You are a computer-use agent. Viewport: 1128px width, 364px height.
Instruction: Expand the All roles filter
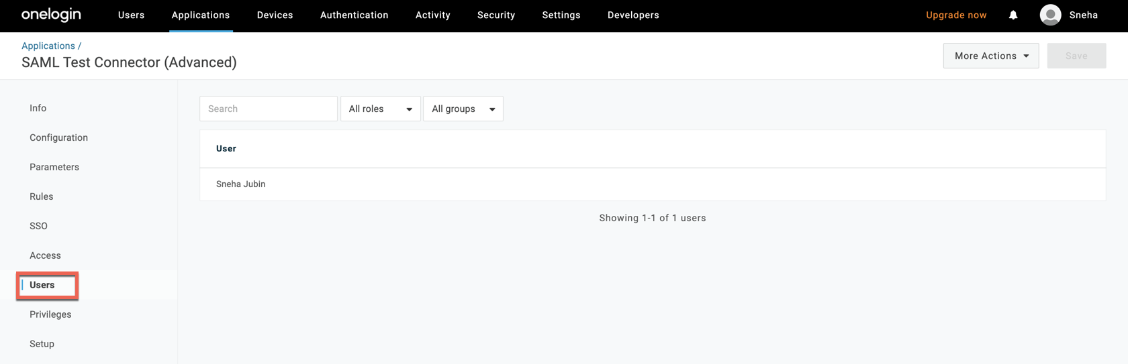point(380,109)
